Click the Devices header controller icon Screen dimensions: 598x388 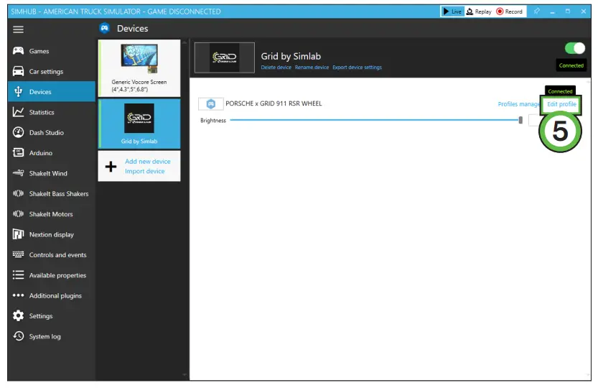(x=104, y=28)
